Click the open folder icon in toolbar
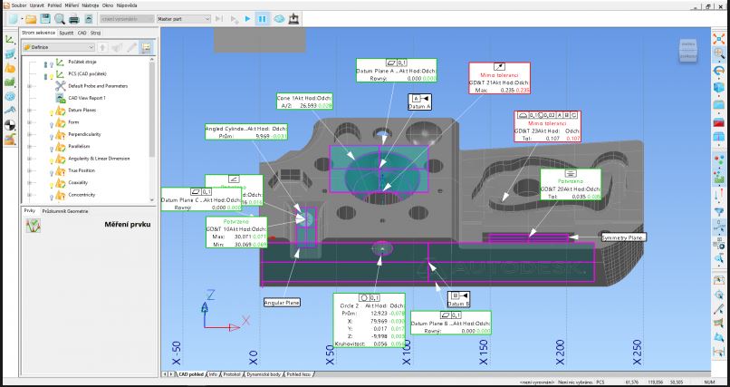730x387 pixels. (x=31, y=18)
